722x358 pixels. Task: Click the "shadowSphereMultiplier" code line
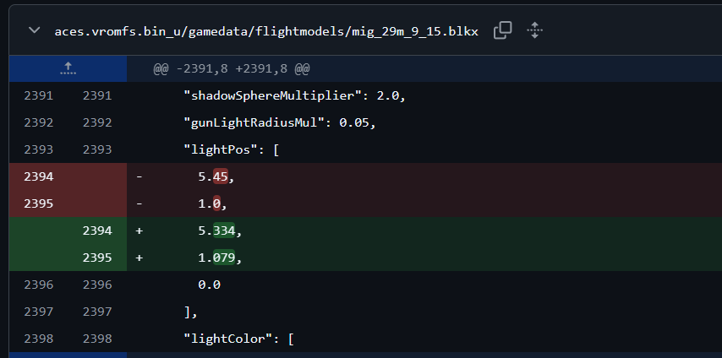[x=294, y=95]
